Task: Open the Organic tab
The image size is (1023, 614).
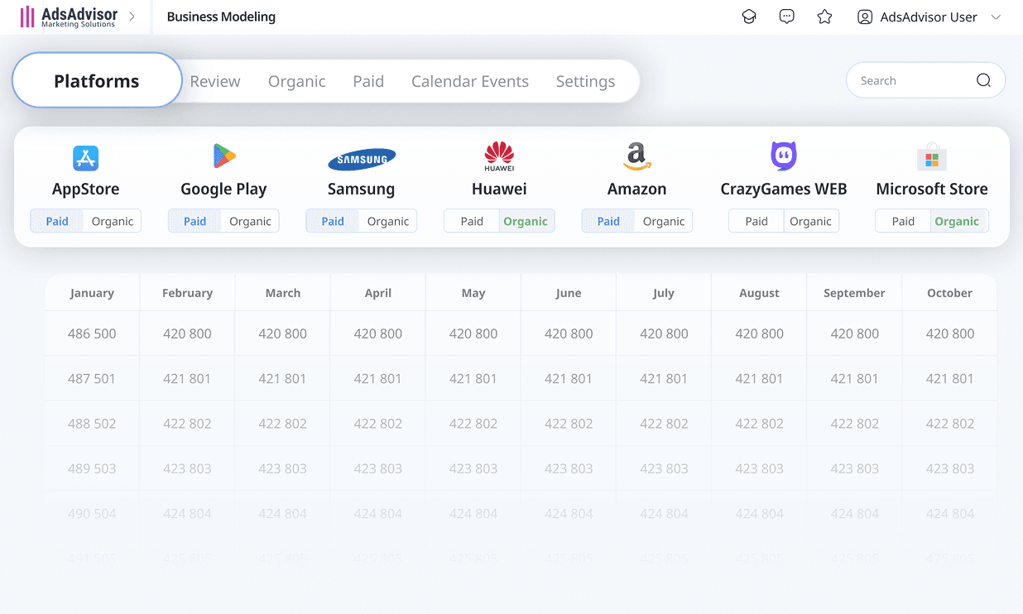Action: click(x=297, y=81)
